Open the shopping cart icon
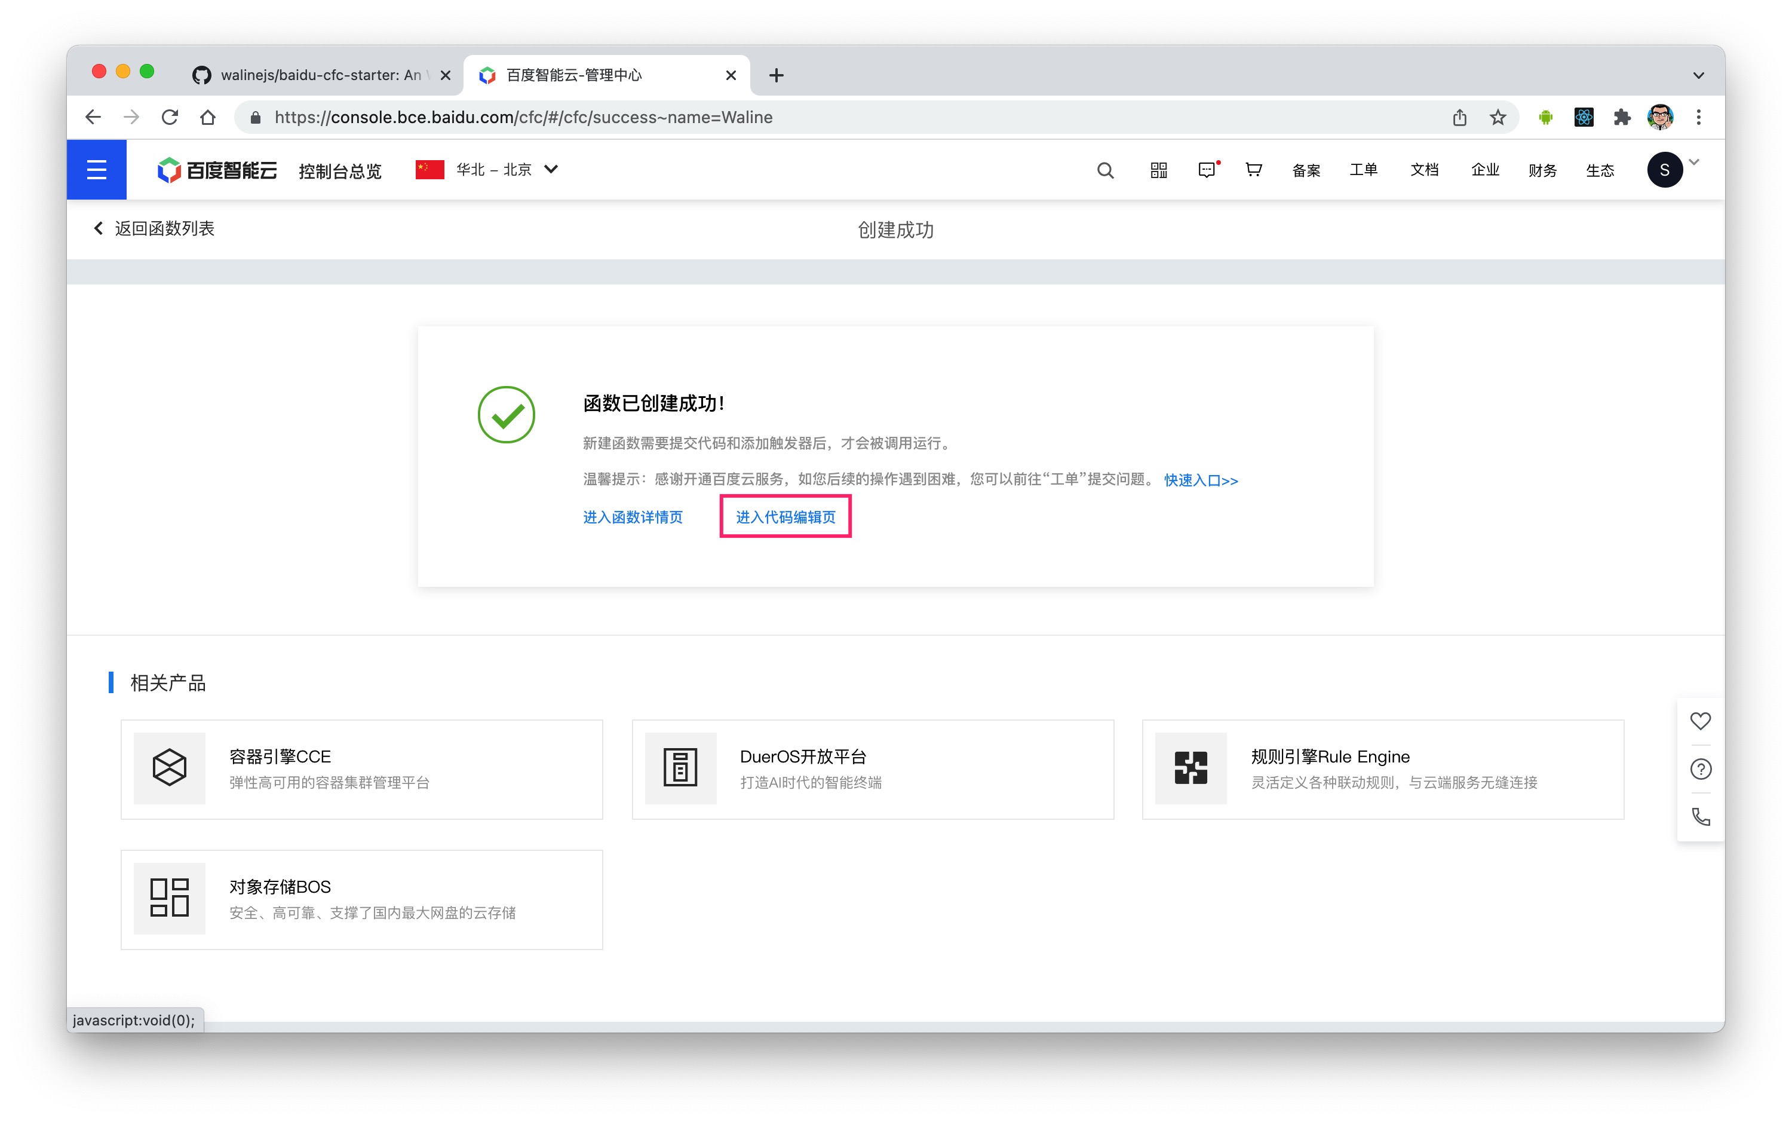Screen dimensions: 1792x1121 [1253, 170]
